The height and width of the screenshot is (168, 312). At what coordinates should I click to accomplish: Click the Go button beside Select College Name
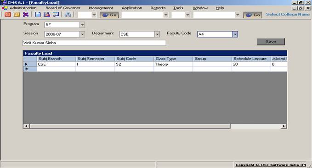[253, 15]
